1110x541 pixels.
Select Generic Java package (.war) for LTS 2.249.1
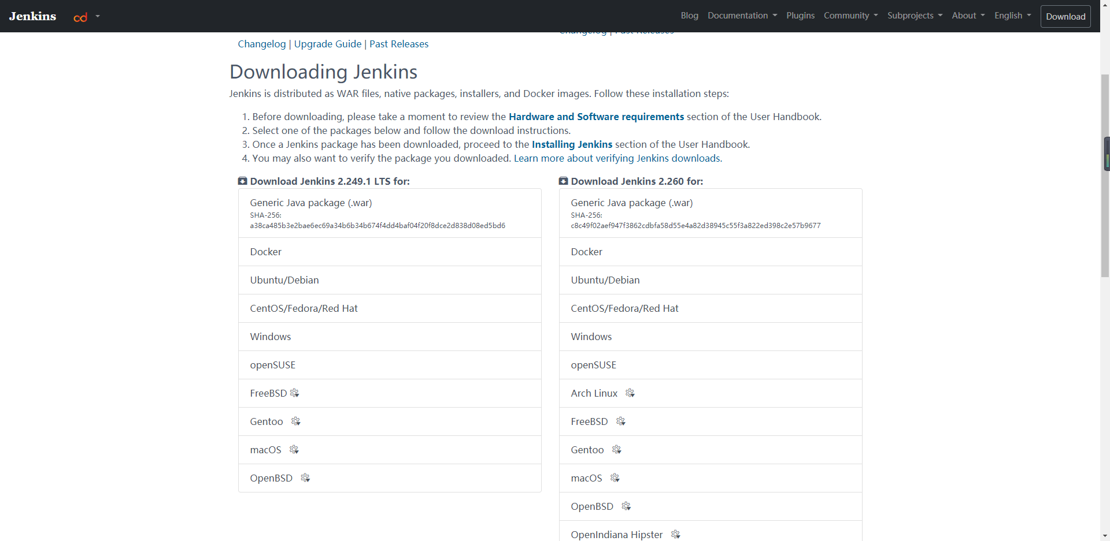point(390,213)
